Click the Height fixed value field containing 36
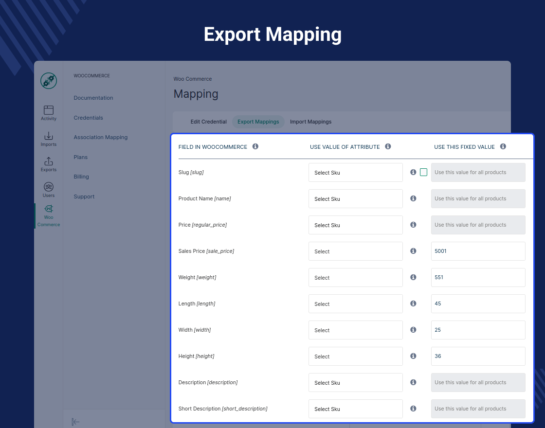545x428 pixels. pyautogui.click(x=478, y=356)
